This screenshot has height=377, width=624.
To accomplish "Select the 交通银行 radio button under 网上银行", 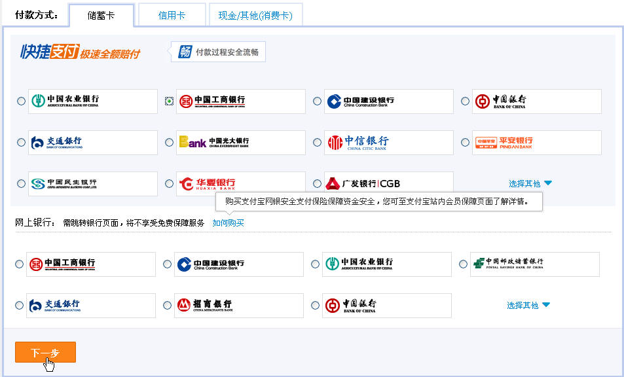I will point(19,305).
